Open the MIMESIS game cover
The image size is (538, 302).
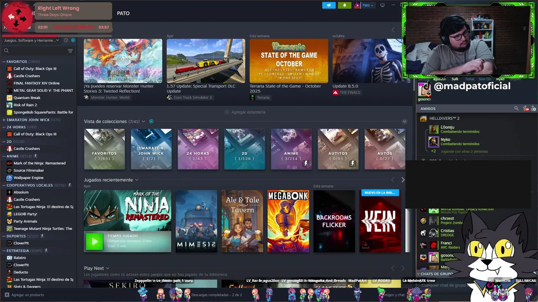pos(196,221)
